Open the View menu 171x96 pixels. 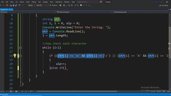(12, 2)
